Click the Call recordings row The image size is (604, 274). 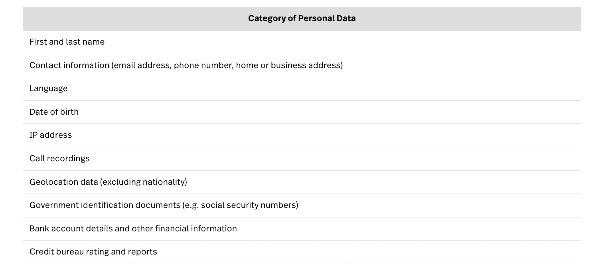click(302, 159)
